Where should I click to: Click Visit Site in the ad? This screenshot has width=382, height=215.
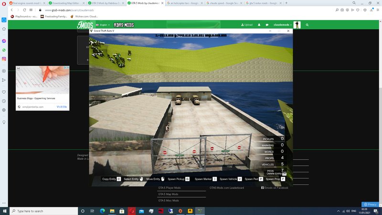(x=62, y=107)
